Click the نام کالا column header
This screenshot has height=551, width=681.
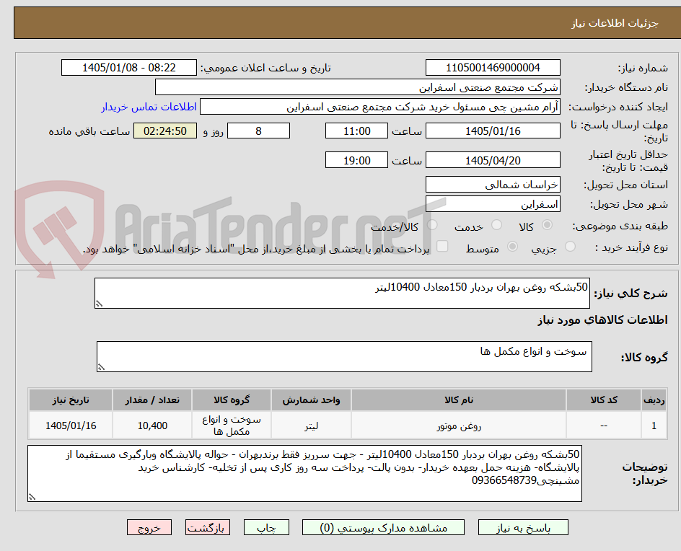pyautogui.click(x=459, y=400)
